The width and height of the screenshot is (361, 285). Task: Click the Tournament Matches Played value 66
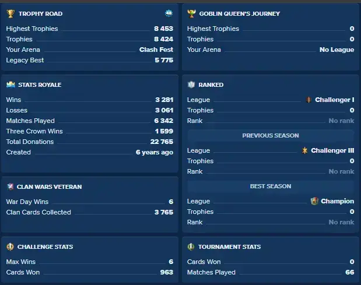350,272
